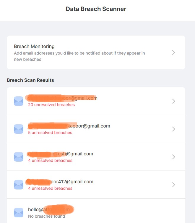195x223 pixels.
Task: Click the Breach Monitoring description text
Action: pos(79,56)
